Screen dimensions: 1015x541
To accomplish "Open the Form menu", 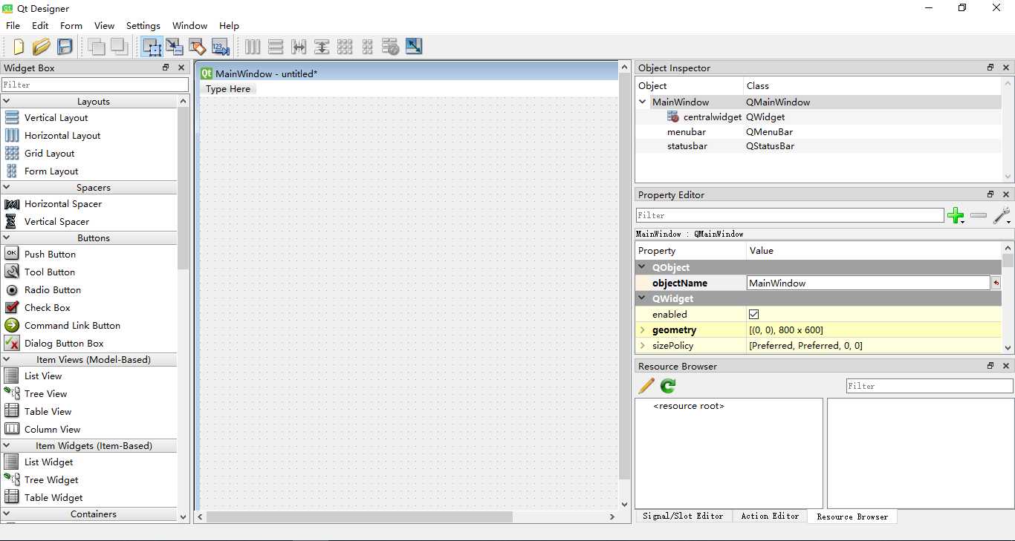I will (x=71, y=25).
